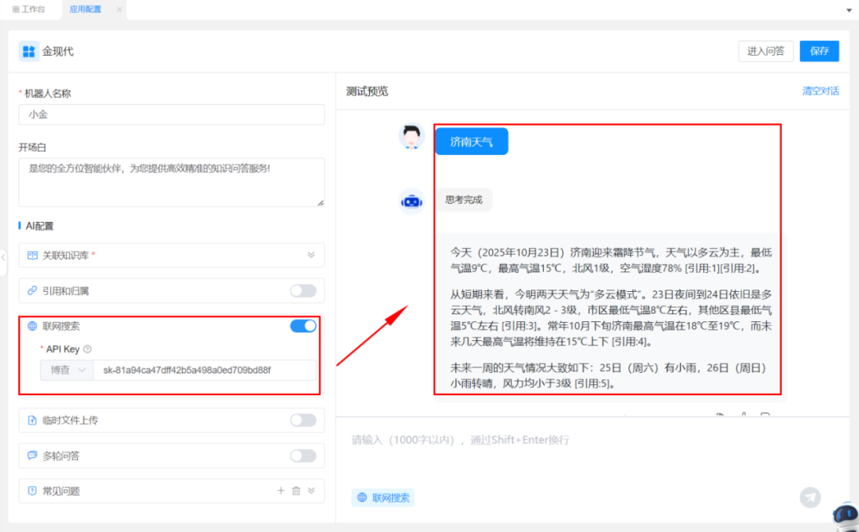Click the 联网搜索 chip icon above the input box

[362, 496]
